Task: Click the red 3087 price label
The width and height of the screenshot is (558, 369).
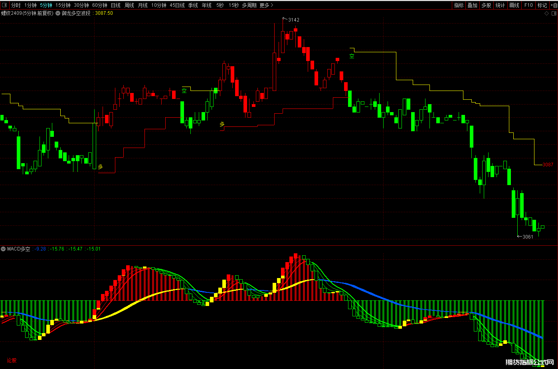Action: point(548,165)
